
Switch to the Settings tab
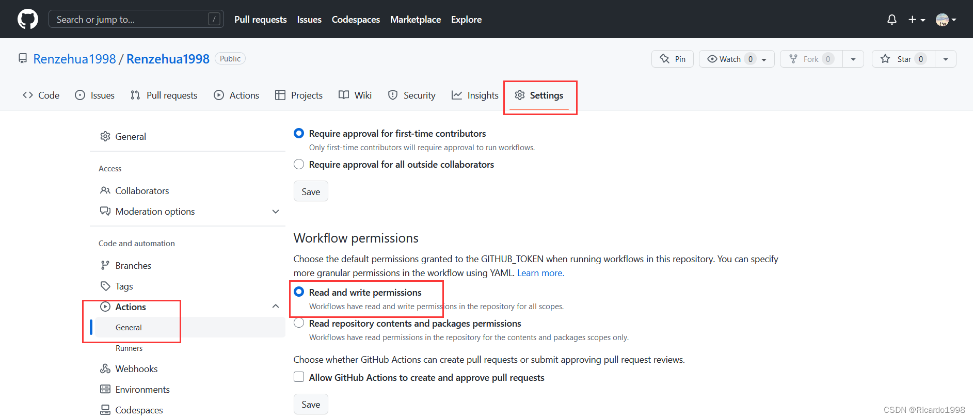tap(539, 95)
